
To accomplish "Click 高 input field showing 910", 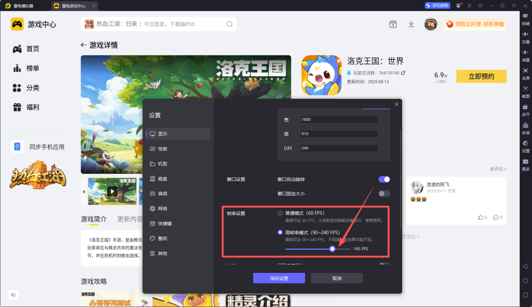I will [339, 134].
